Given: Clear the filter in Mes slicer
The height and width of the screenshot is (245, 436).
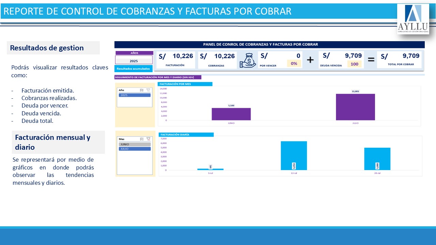Looking at the screenshot, I should (148, 139).
